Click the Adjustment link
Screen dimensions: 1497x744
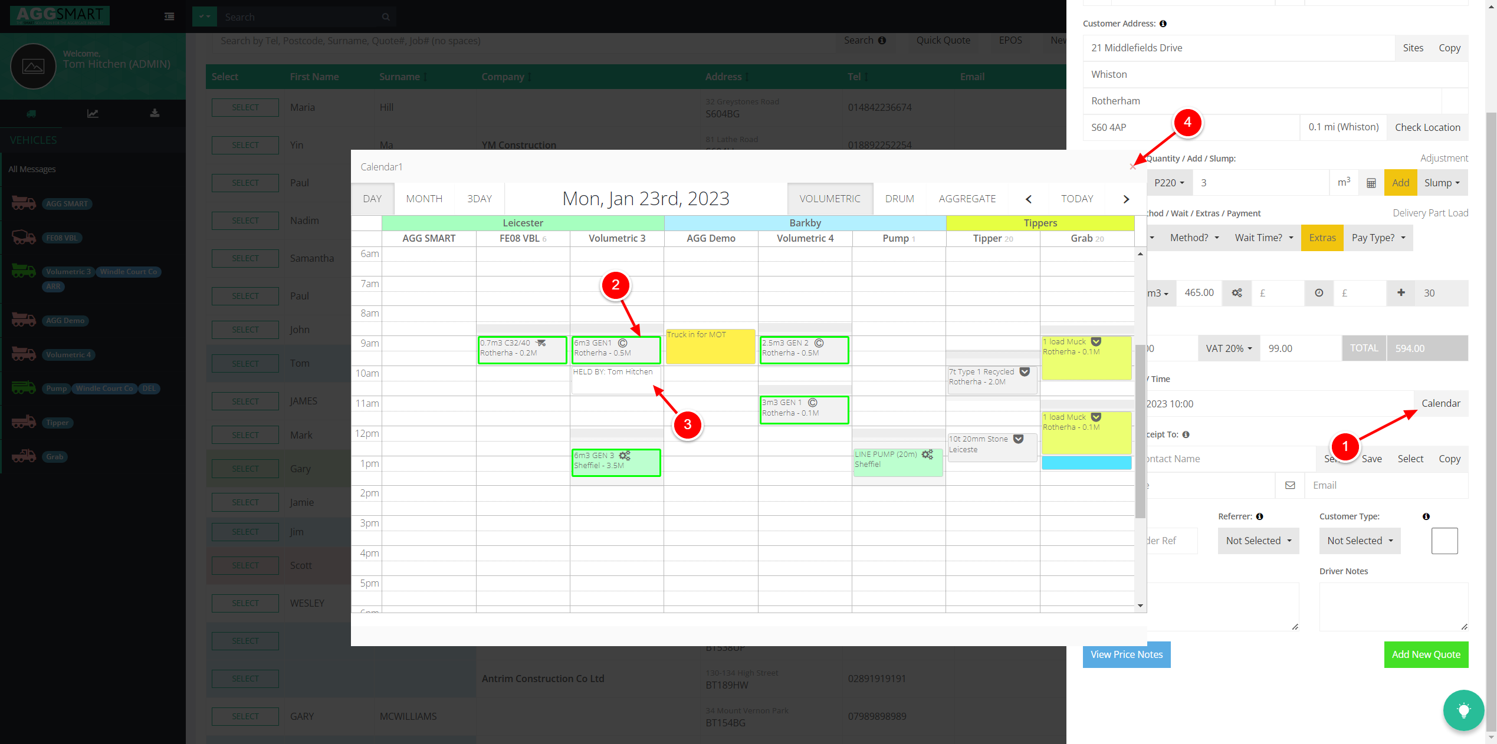point(1444,158)
